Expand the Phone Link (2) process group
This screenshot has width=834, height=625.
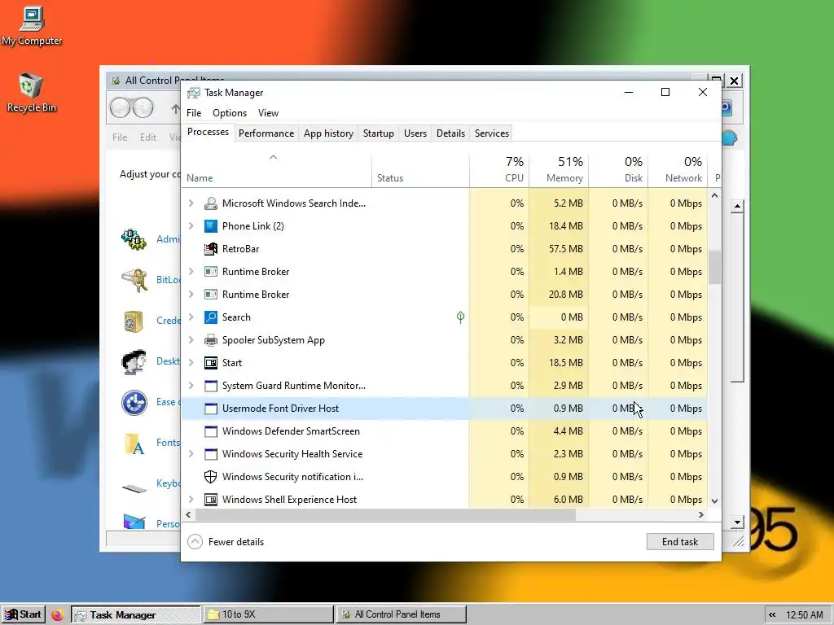coord(191,226)
